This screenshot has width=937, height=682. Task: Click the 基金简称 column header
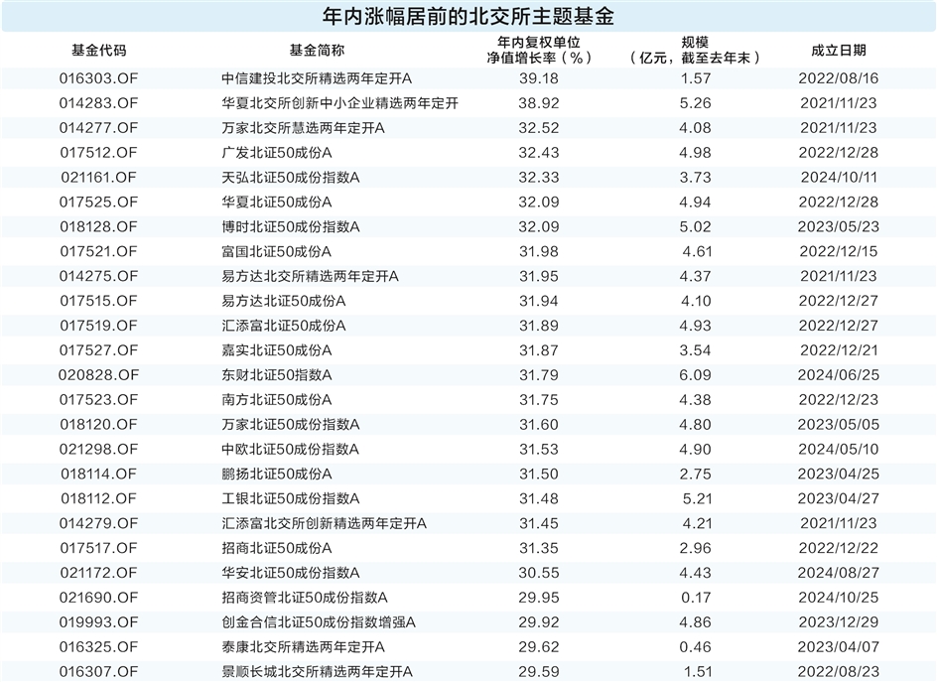[x=317, y=51]
